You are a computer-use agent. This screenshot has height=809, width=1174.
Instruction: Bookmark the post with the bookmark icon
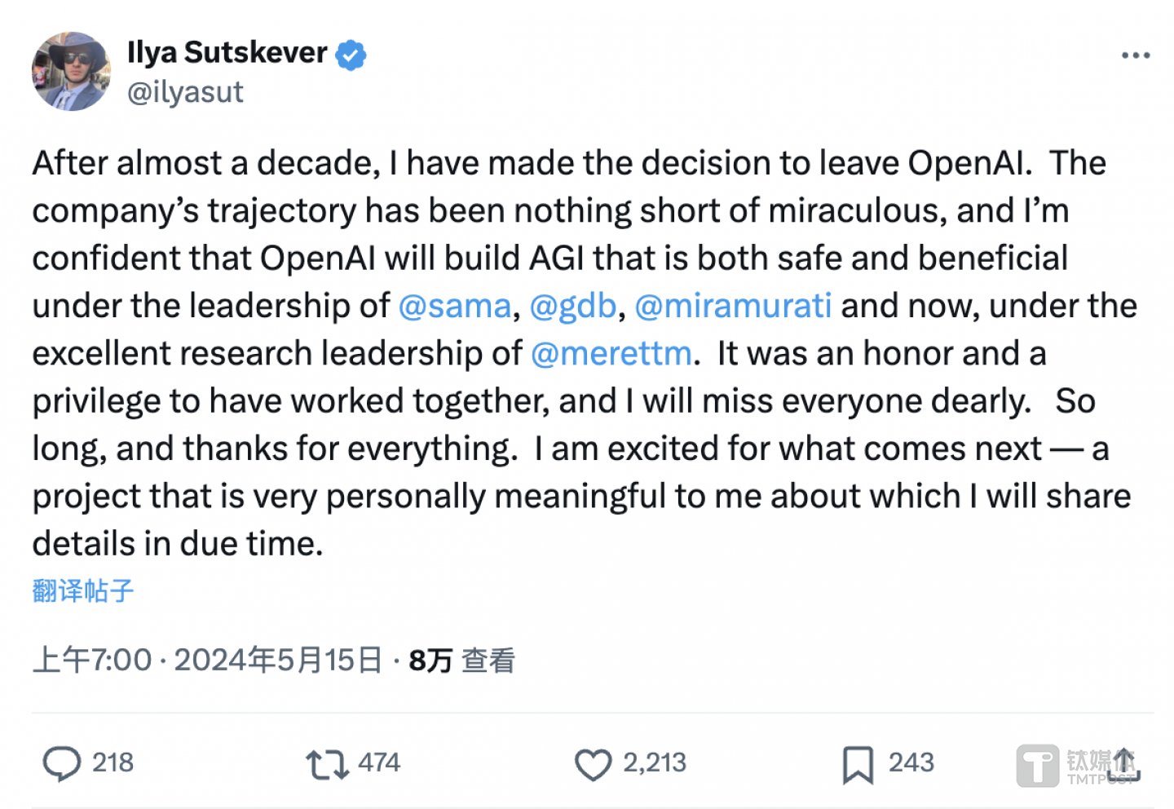pos(857,765)
